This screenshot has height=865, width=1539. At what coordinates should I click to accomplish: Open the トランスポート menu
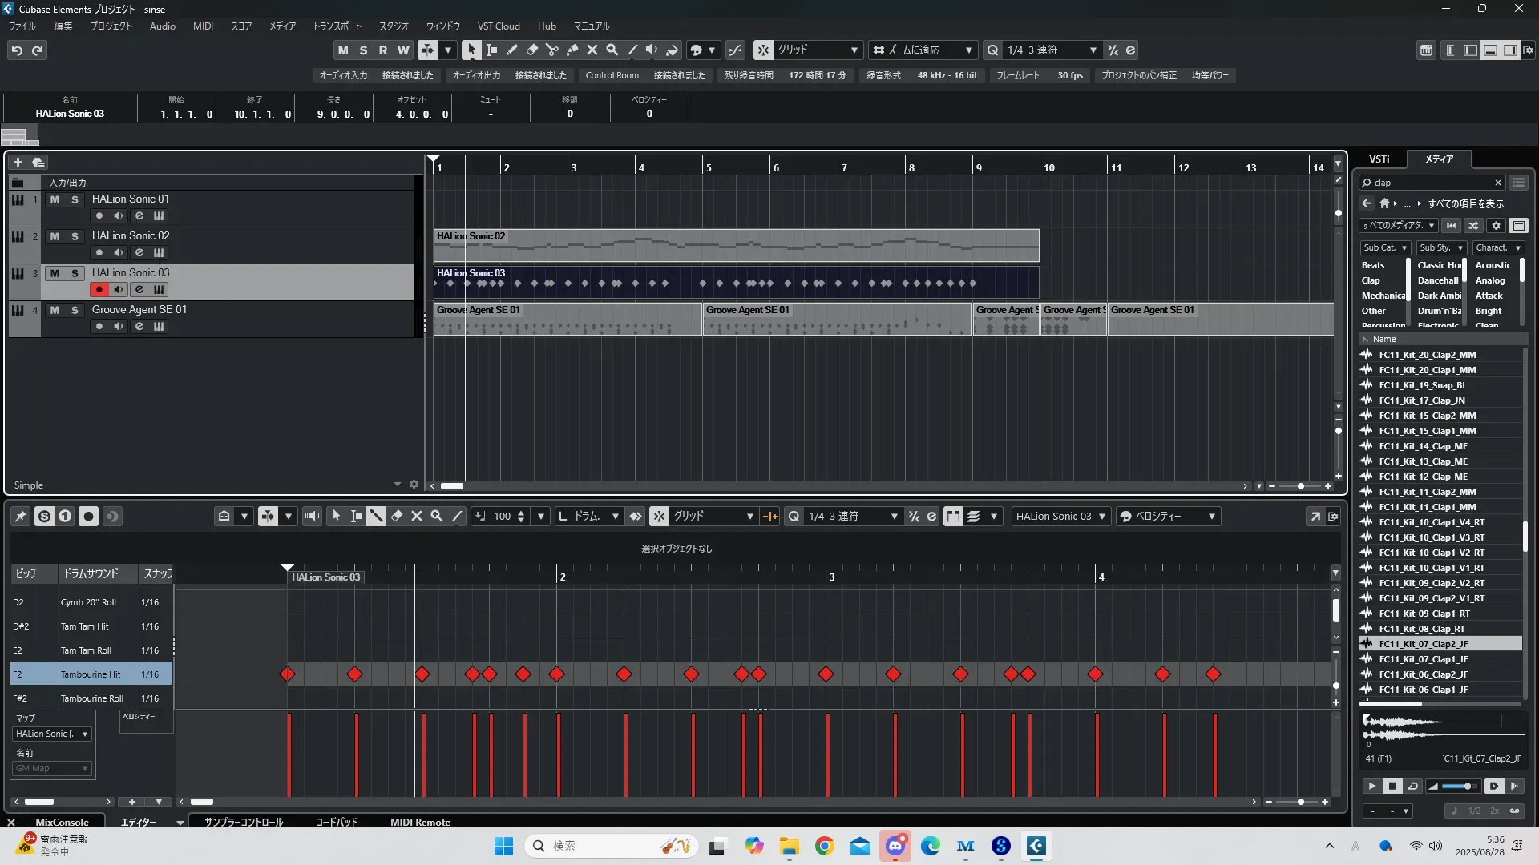pos(337,26)
